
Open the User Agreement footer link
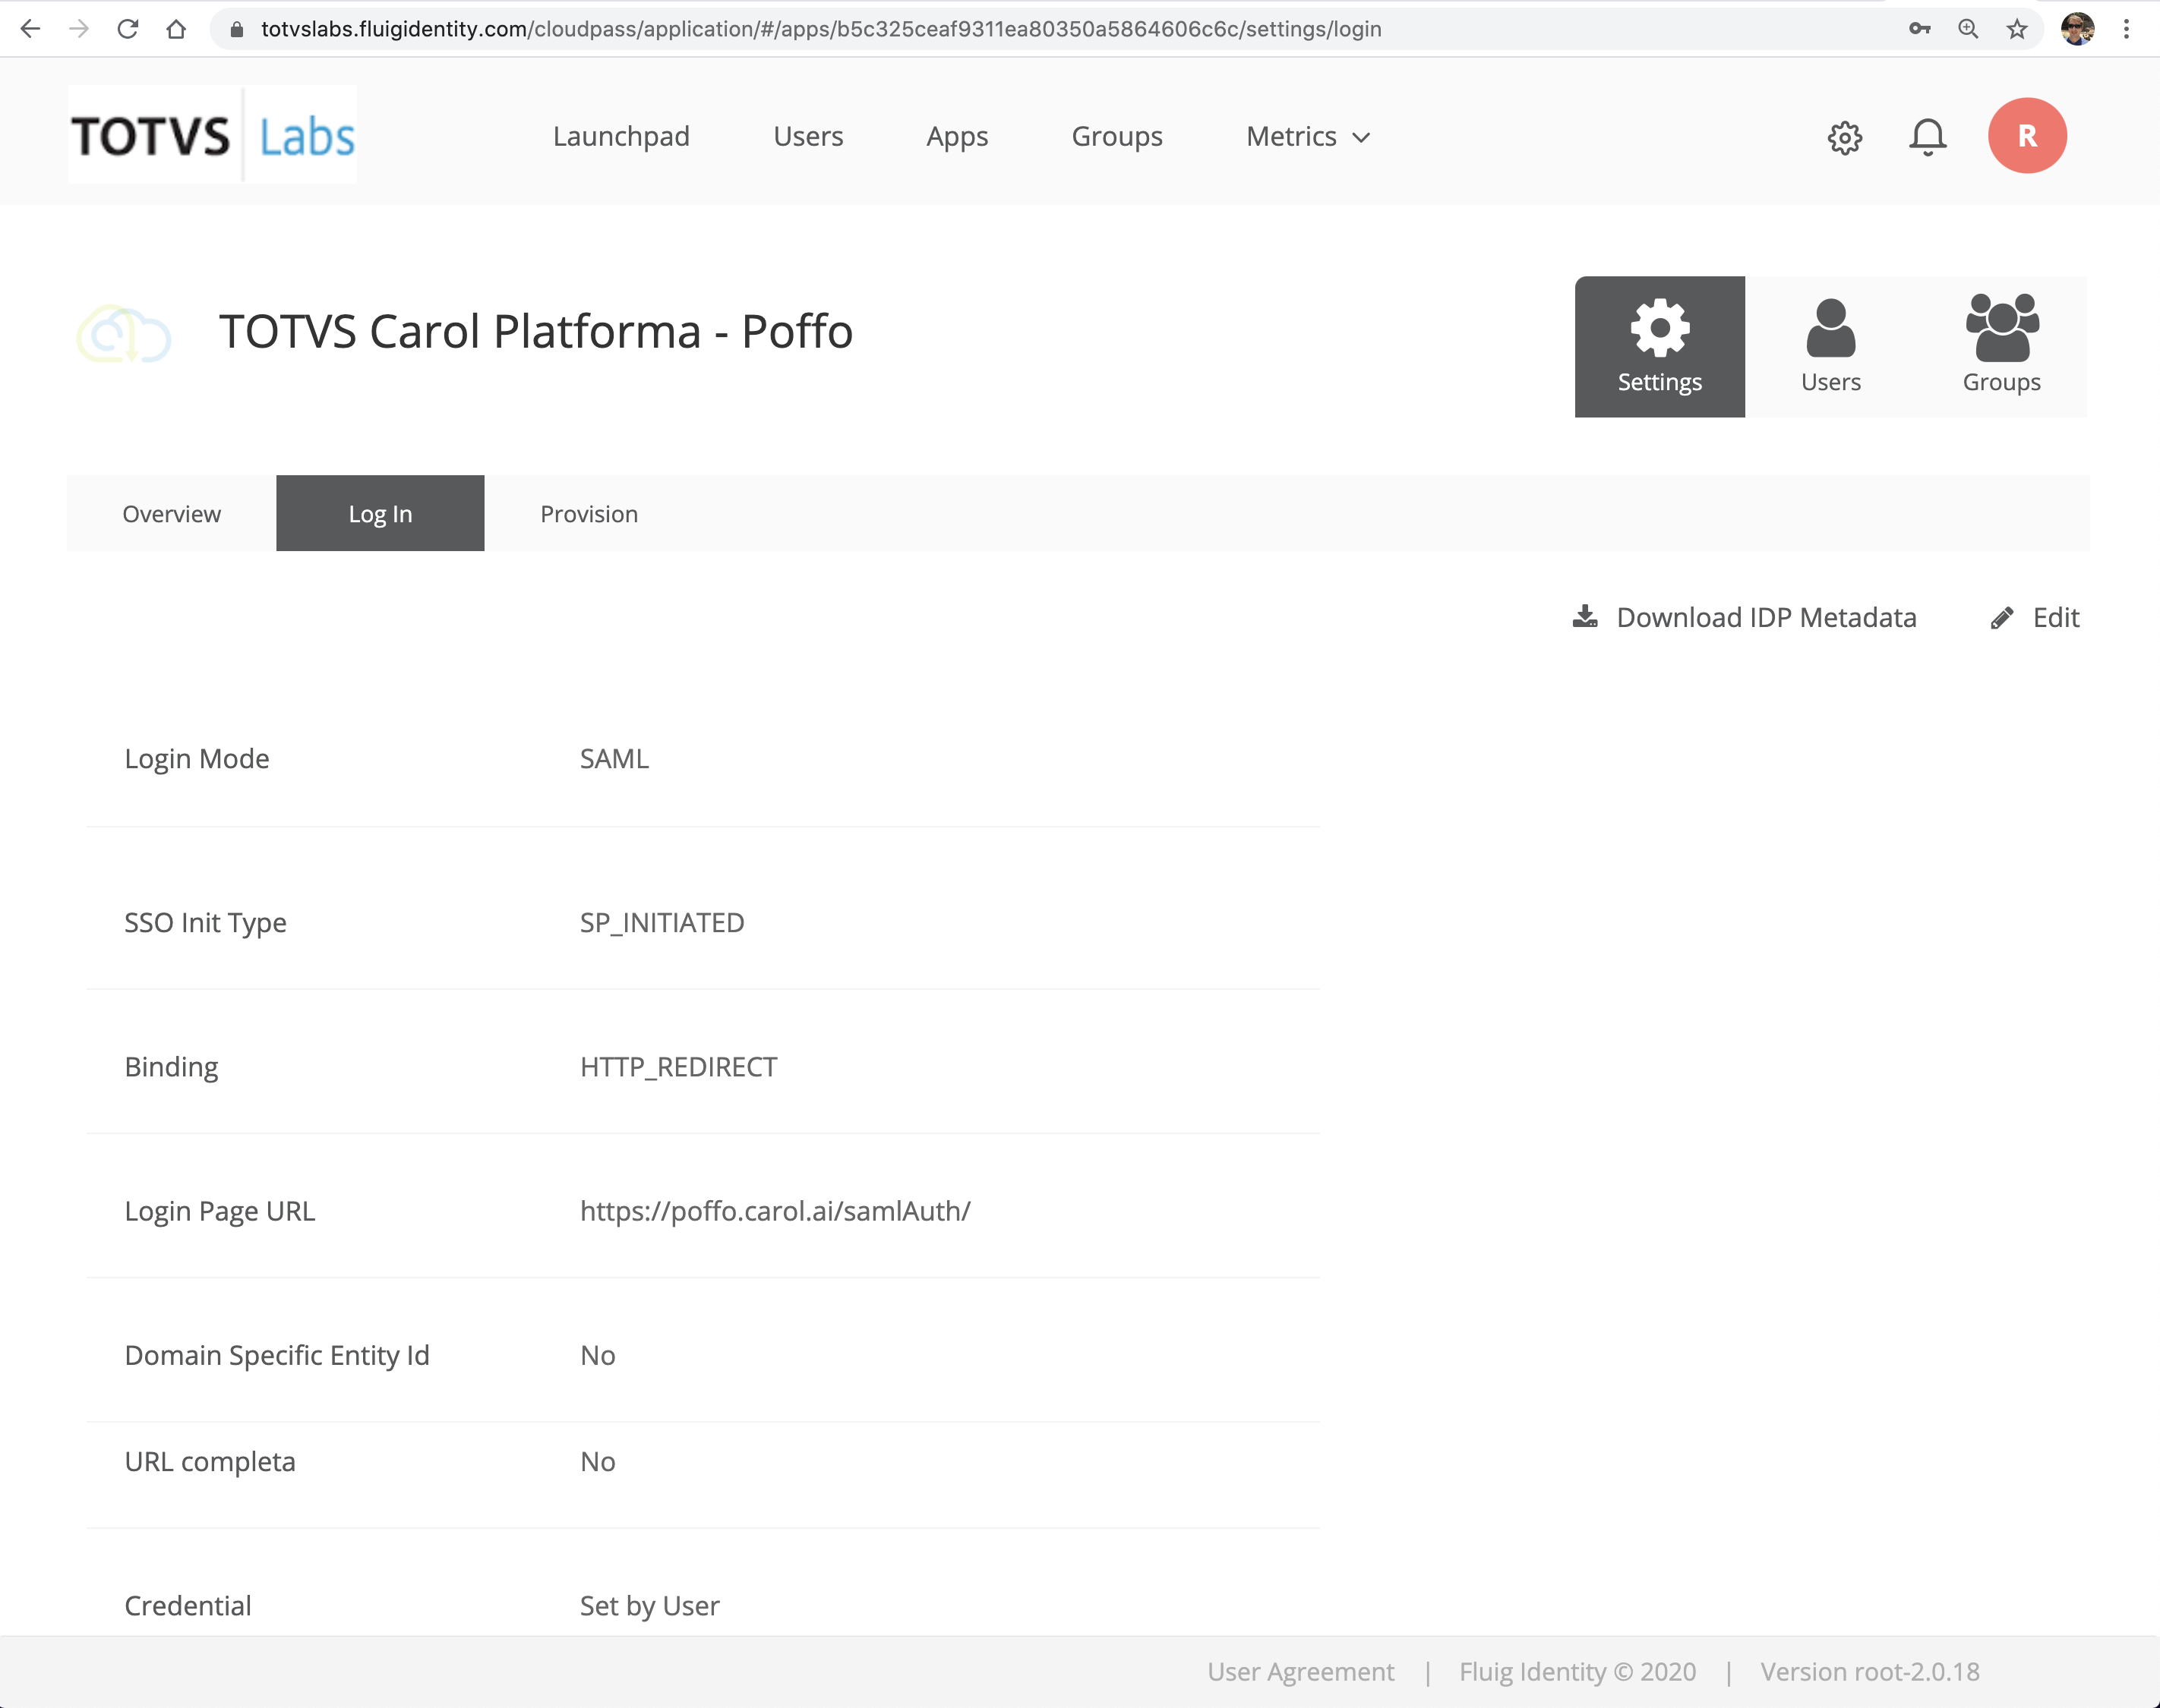coord(1299,1671)
